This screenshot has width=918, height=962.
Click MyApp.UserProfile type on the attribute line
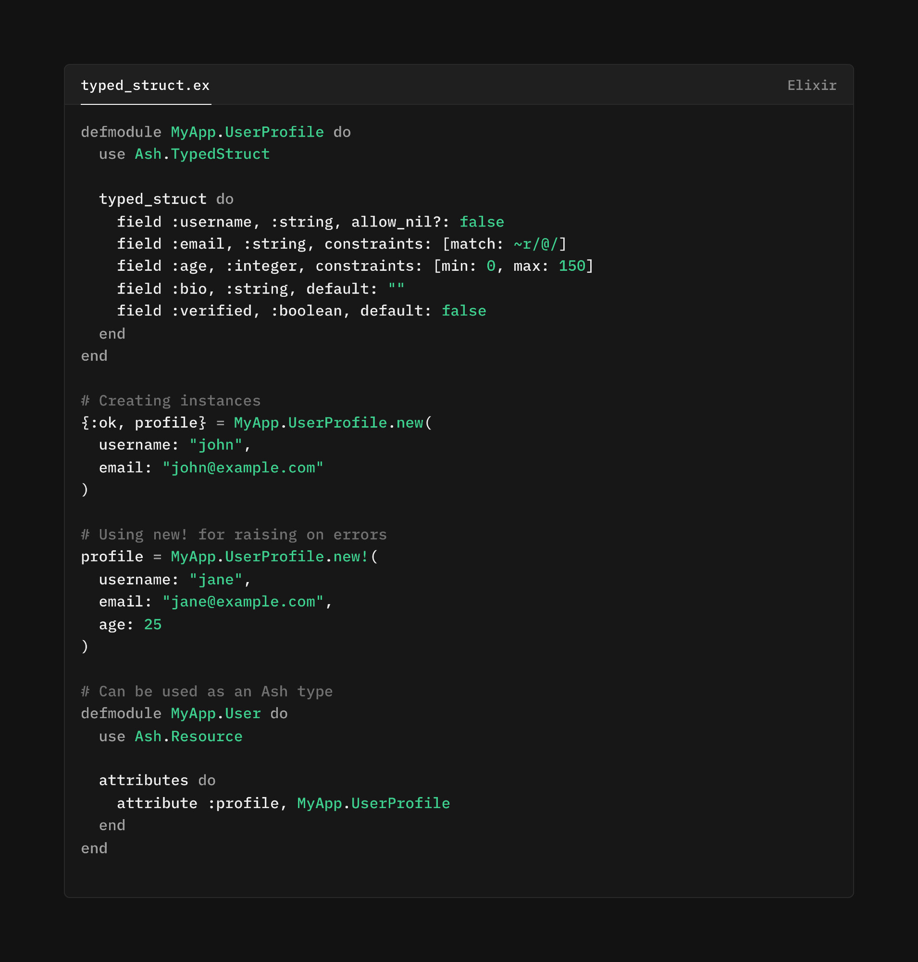pos(373,803)
